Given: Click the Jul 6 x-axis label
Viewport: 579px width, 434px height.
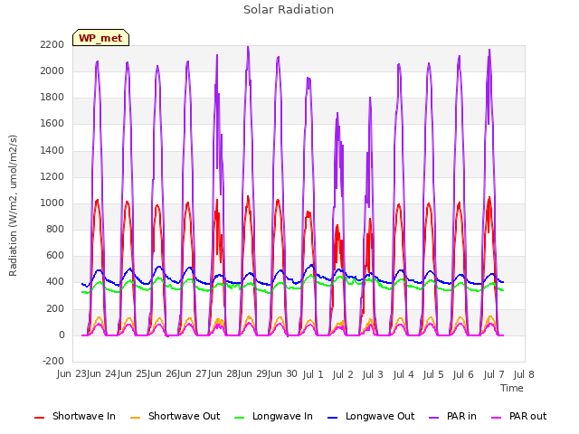Looking at the screenshot, I should pos(463,374).
